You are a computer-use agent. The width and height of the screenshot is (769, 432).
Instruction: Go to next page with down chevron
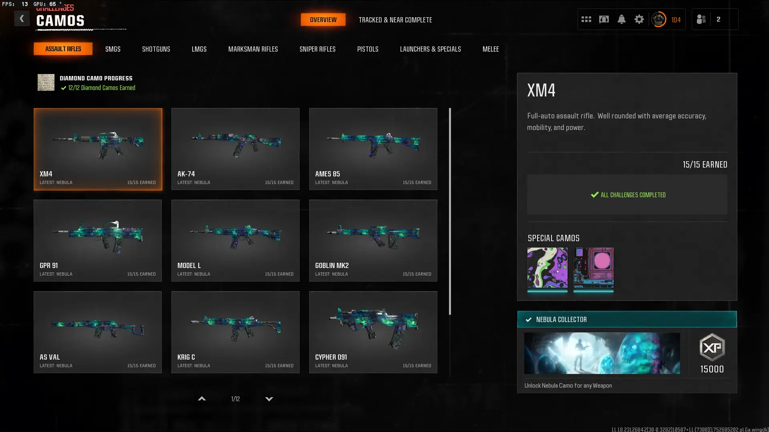pos(269,399)
